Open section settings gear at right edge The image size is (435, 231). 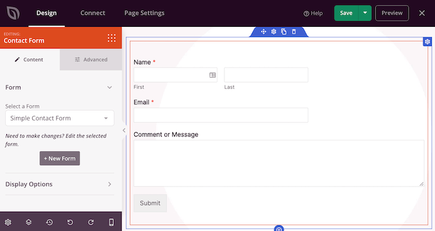coord(427,41)
